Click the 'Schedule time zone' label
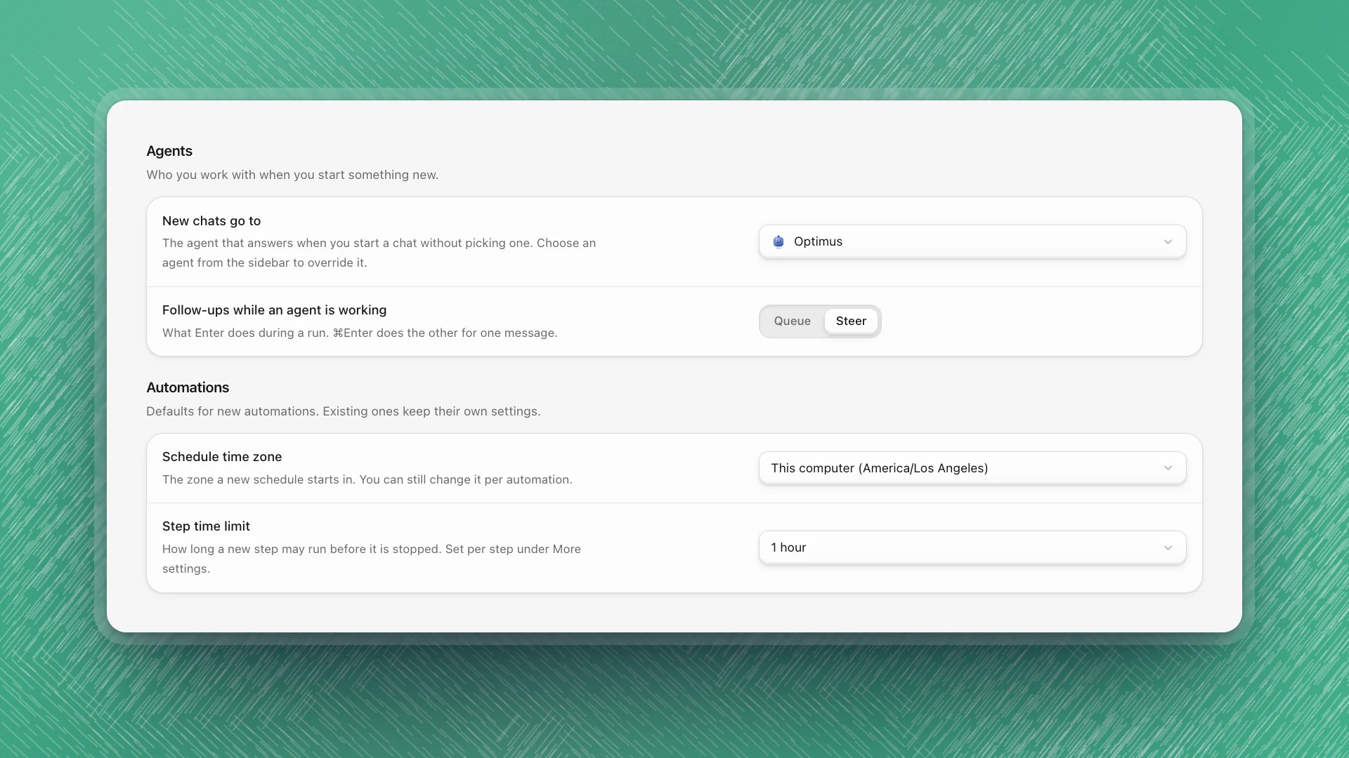Screen dimensions: 1349x758 pos(222,457)
